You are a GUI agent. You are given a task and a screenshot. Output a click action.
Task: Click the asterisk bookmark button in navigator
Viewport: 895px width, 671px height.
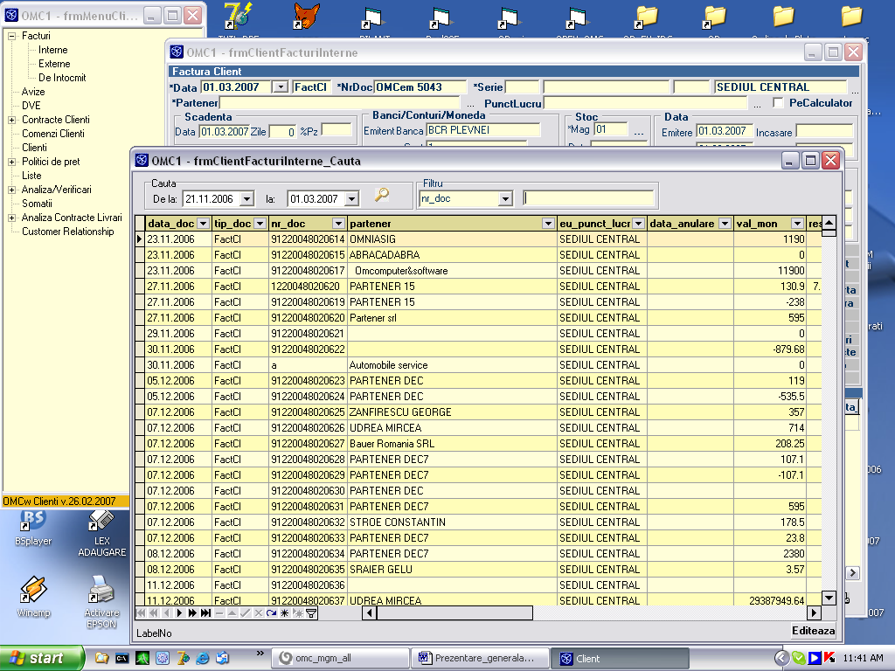pyautogui.click(x=284, y=613)
